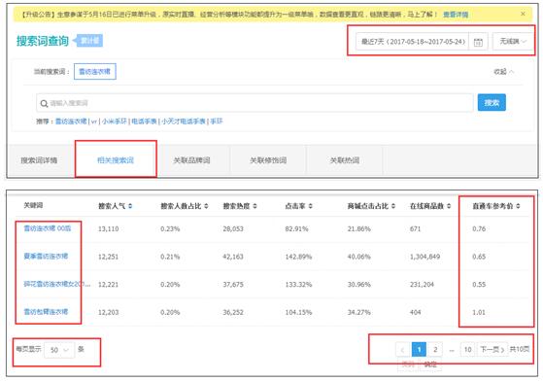Sort by 直通车参考价 column arrows

(518, 206)
